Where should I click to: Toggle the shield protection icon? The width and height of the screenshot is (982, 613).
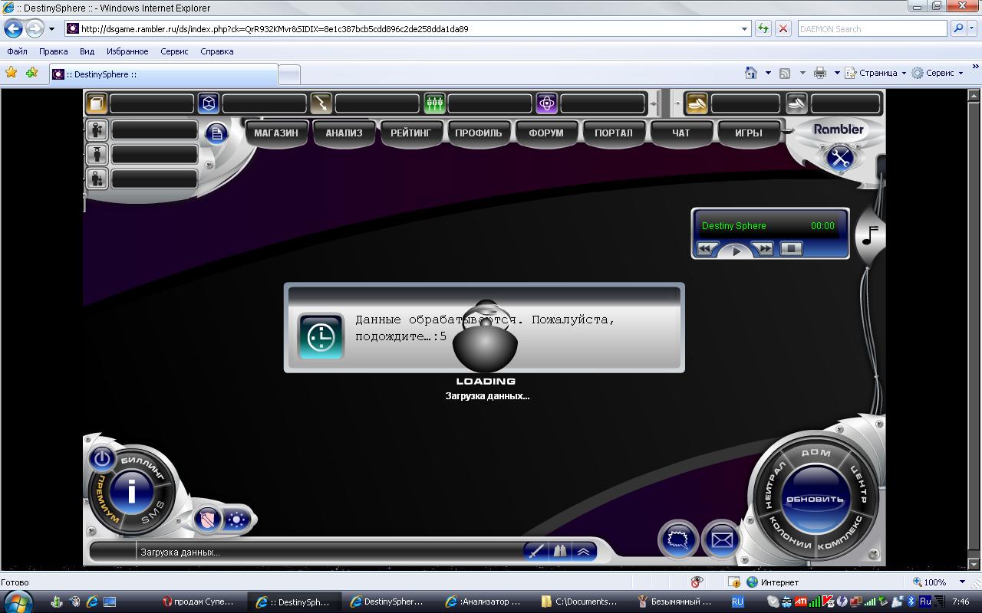click(x=207, y=520)
